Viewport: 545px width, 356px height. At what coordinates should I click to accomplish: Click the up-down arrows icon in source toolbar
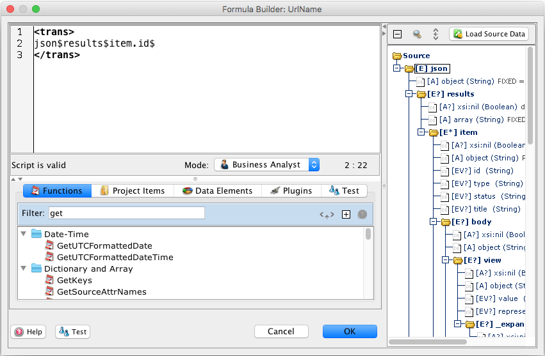tap(435, 35)
